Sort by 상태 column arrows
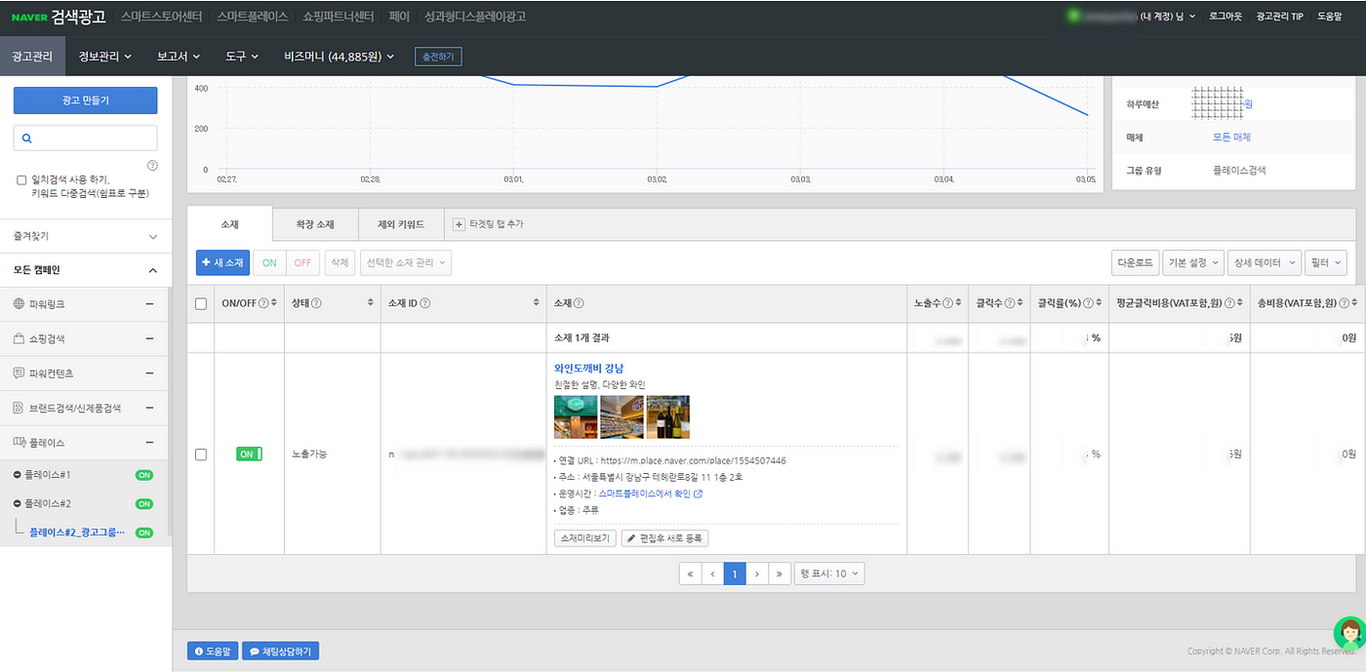Image resolution: width=1366 pixels, height=672 pixels. click(x=370, y=303)
